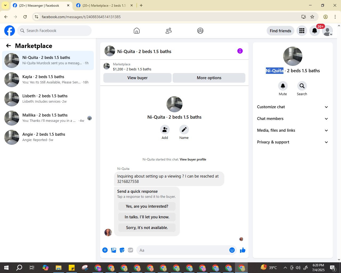Screen dimensions: 341x273
Task: Open Chrome profile icon
Action: point(326,17)
